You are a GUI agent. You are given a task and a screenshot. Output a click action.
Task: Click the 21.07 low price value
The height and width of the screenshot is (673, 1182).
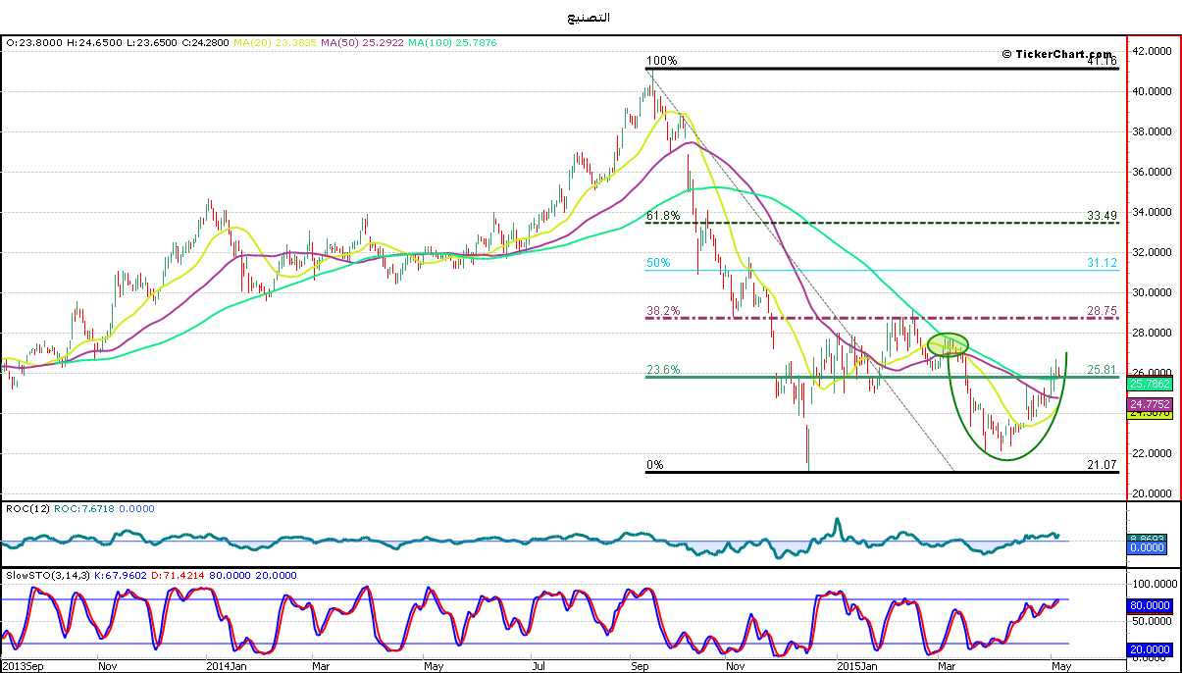[x=1103, y=465]
